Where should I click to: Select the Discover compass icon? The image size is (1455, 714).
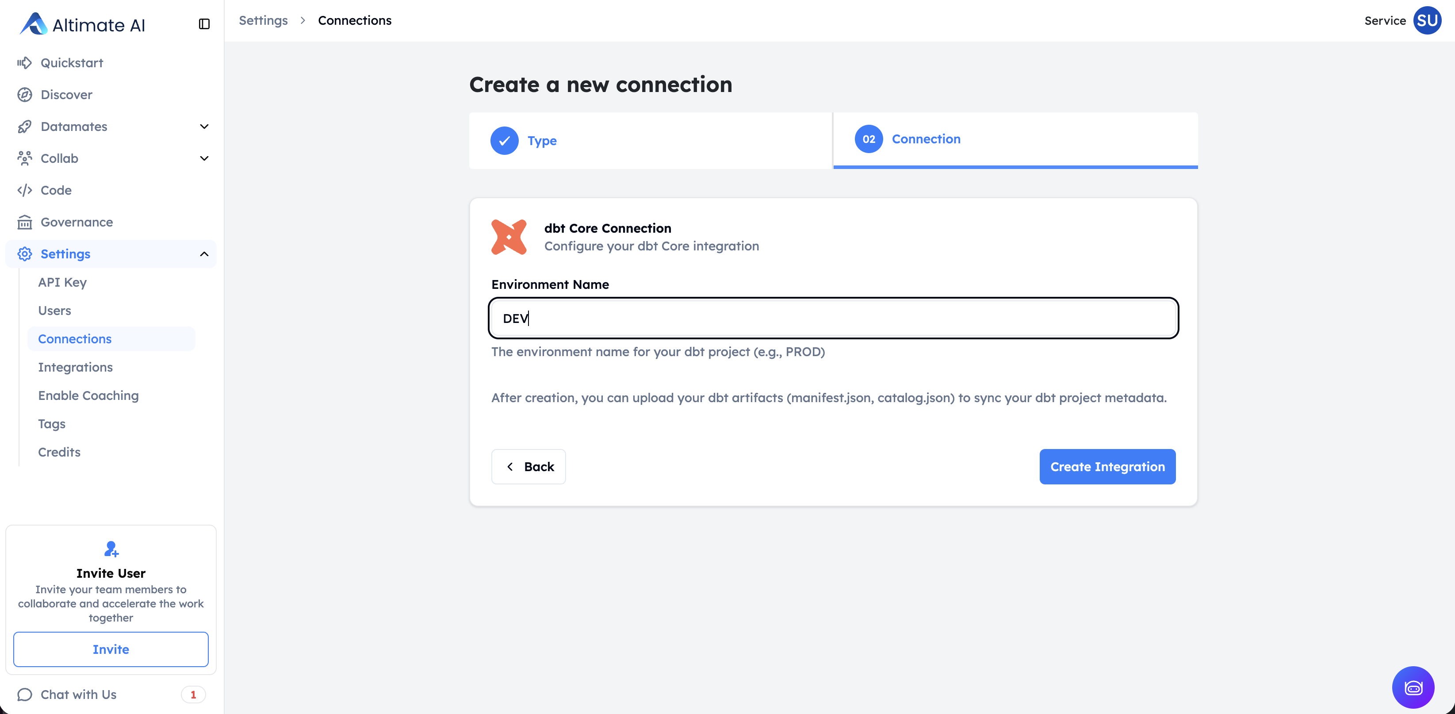click(25, 94)
